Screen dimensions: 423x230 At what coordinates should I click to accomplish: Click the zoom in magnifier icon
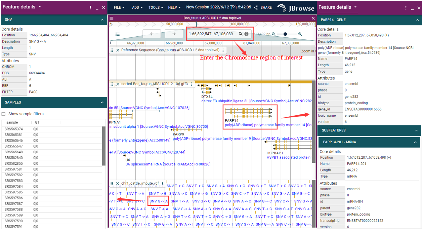(300, 34)
